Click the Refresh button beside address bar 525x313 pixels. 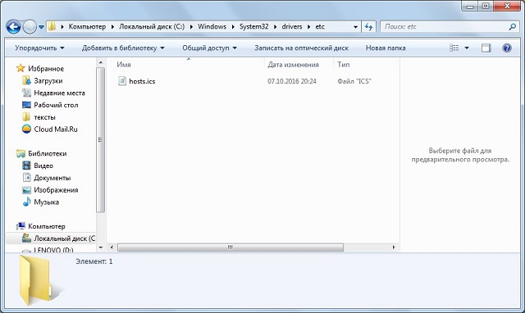point(369,27)
